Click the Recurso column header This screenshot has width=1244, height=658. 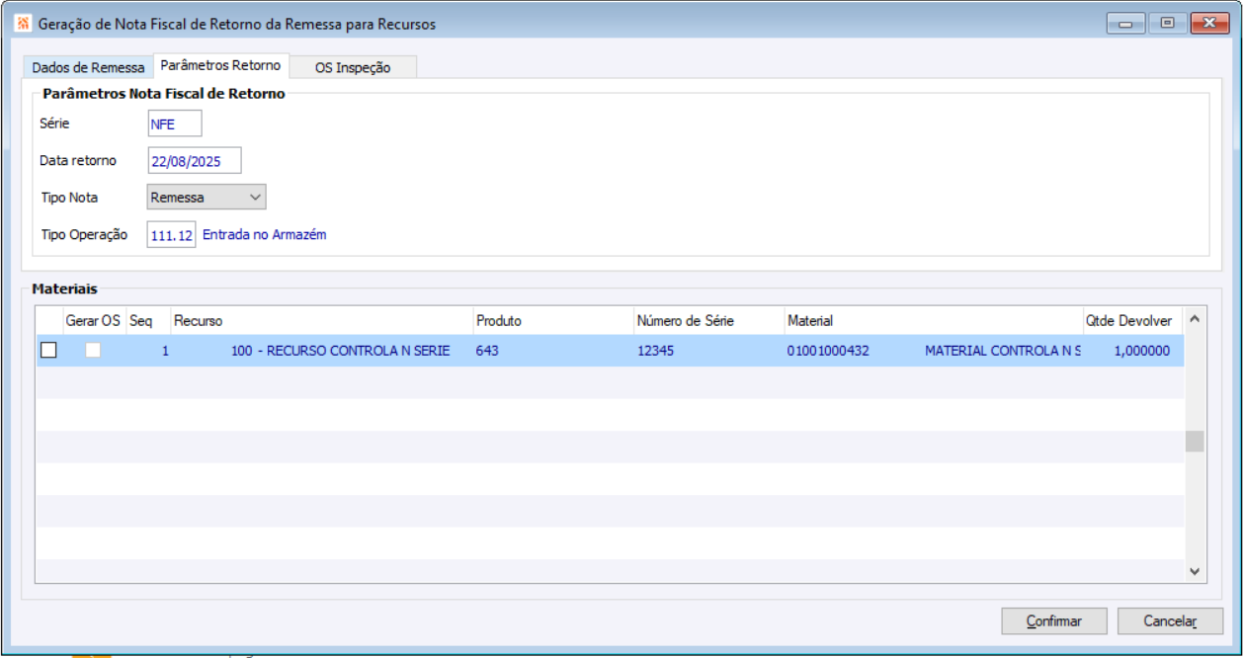[x=321, y=321]
